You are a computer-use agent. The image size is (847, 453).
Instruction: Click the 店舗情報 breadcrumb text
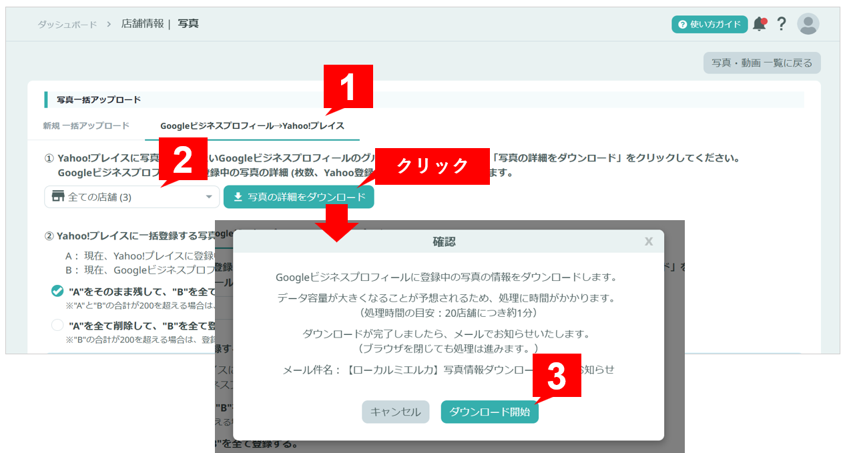(x=142, y=24)
